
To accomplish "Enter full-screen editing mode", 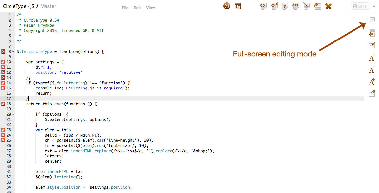I will 372,21.
